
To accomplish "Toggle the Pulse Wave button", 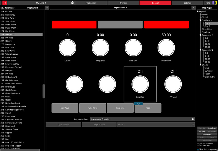I will pyautogui.click(x=93, y=108).
